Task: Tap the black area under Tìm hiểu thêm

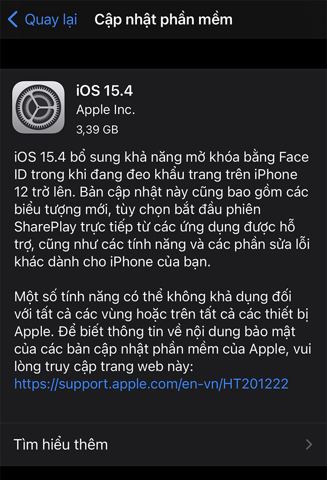Action: (163, 473)
